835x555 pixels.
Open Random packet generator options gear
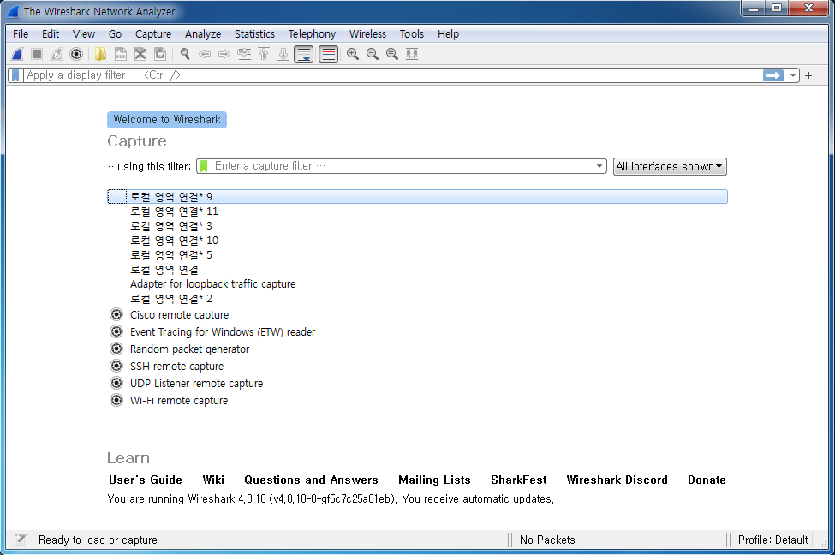pos(116,349)
